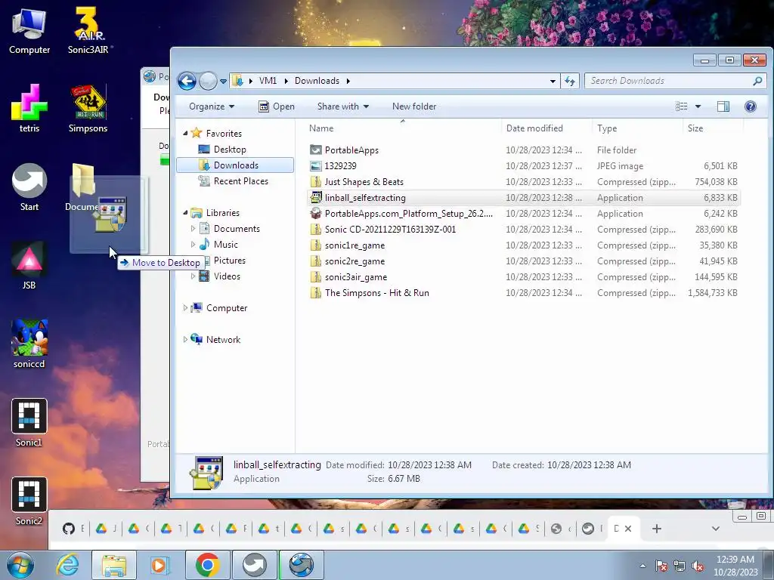Select sonic1re_game zip file

[x=523, y=245]
